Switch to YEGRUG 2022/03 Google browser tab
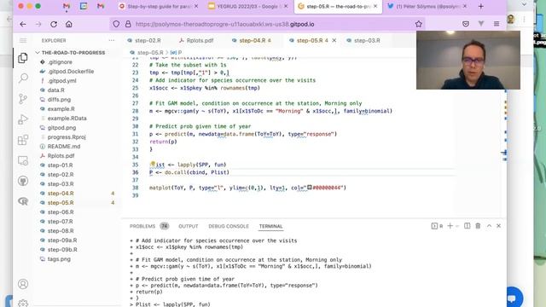This screenshot has width=546, height=307. tap(248, 6)
